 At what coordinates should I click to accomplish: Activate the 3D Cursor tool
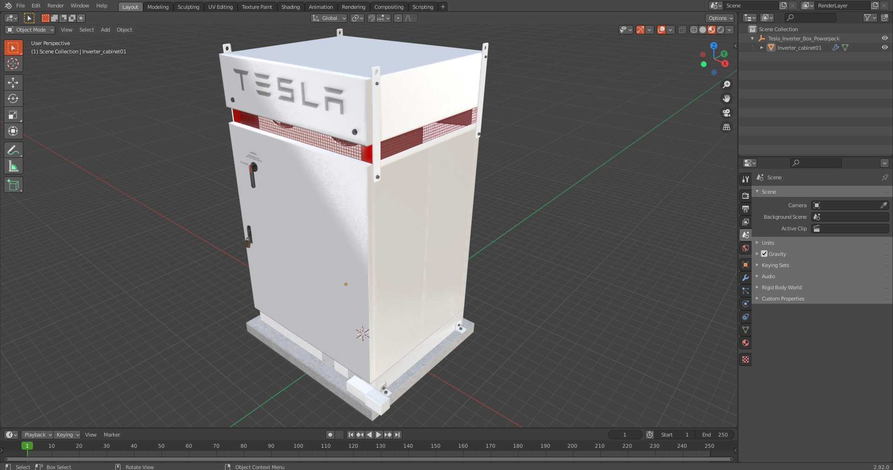click(13, 64)
